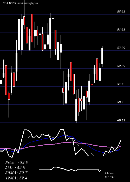The width and height of the screenshot is (130, 182).
Task: Click the 54.68 price level label
Action: [121, 29]
